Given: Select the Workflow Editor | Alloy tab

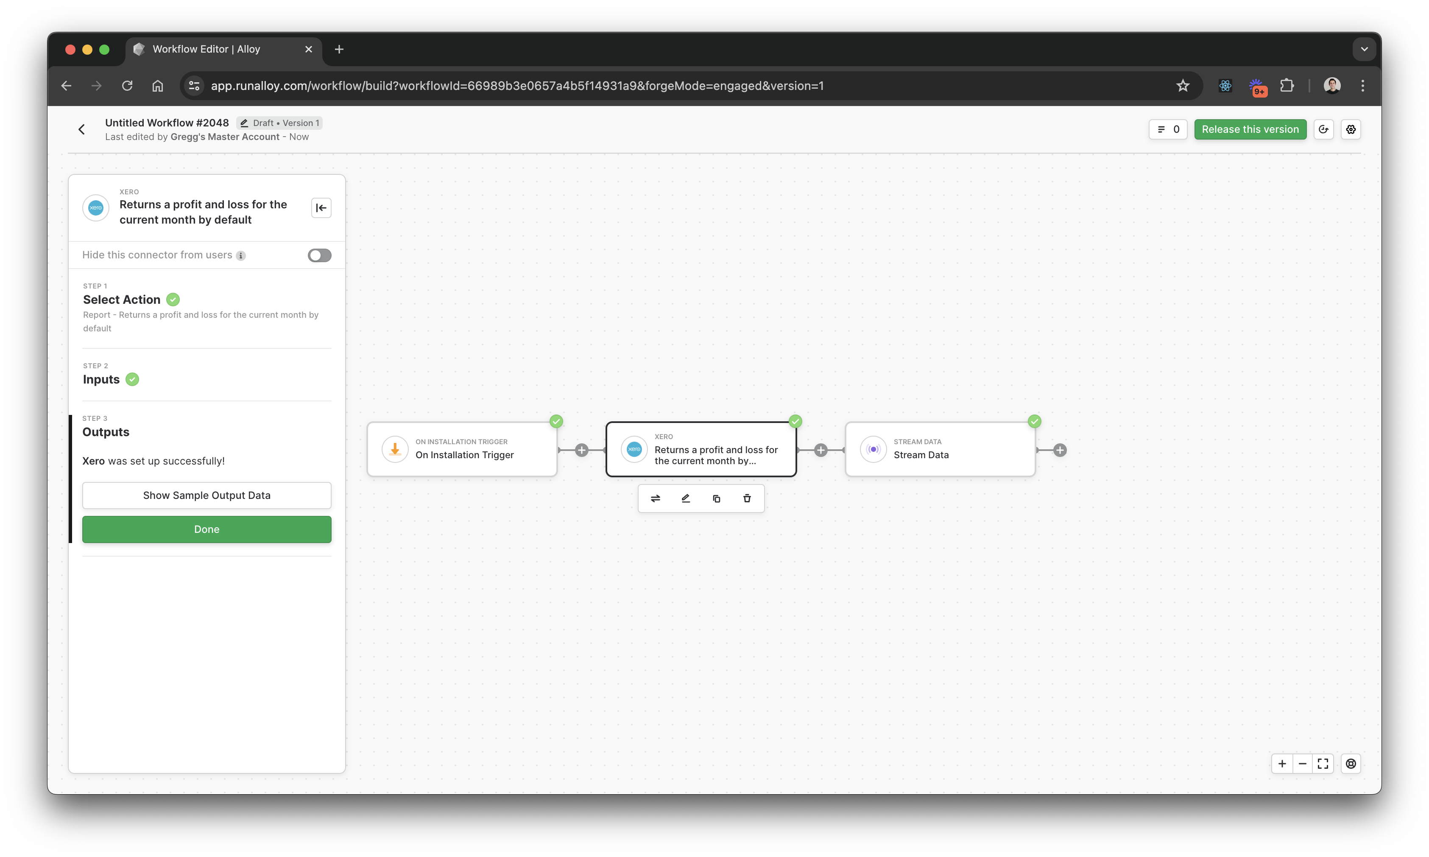Looking at the screenshot, I should 207,49.
